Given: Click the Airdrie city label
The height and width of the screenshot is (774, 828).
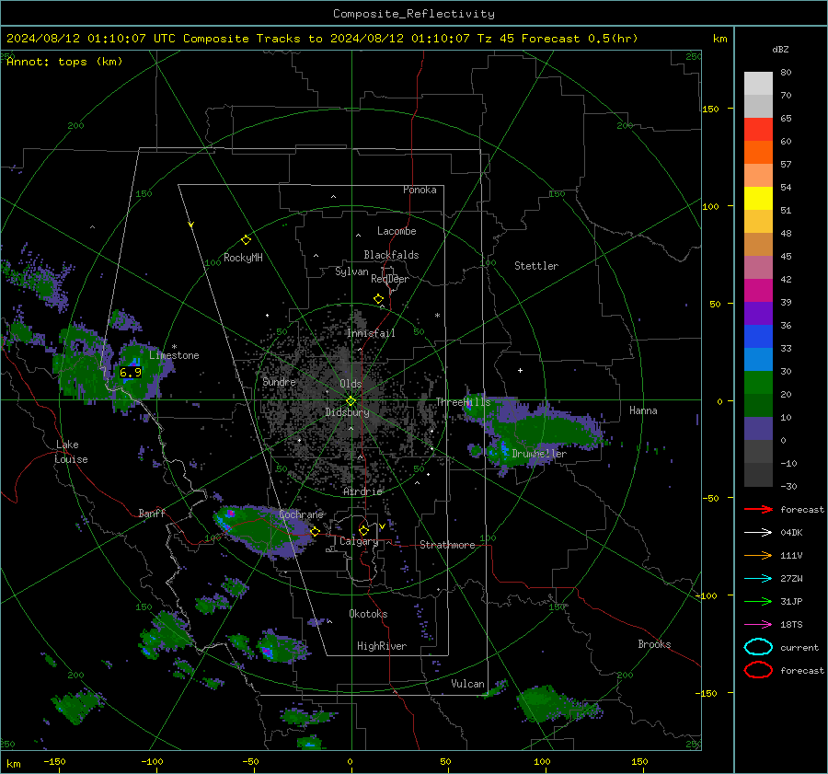Looking at the screenshot, I should pyautogui.click(x=362, y=491).
